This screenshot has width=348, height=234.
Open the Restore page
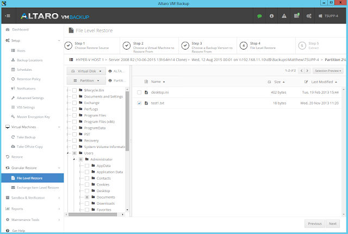pos(17,157)
